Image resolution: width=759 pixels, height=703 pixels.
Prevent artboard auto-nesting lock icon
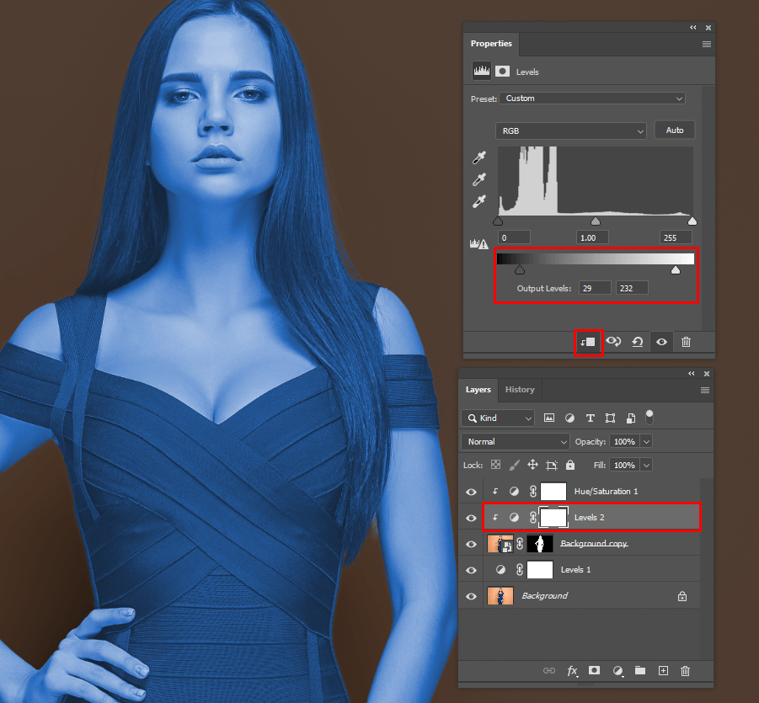[x=551, y=466]
